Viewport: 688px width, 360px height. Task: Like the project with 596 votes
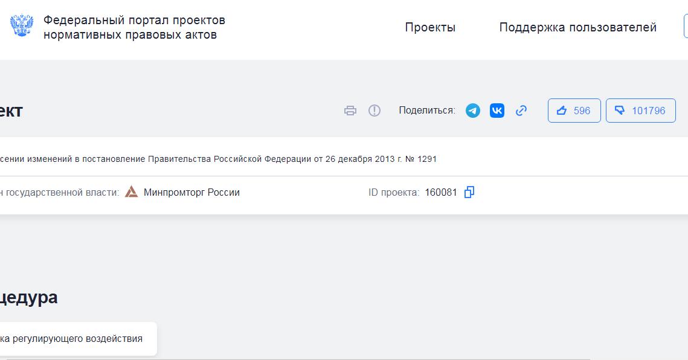point(574,111)
